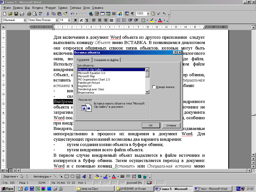Toggle justify alignment
Screen dimensions: 256x192
[x=111, y=20]
